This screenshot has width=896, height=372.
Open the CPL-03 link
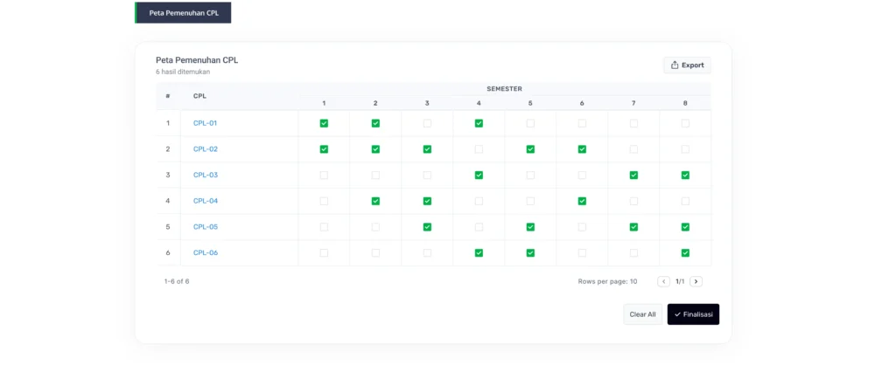(x=205, y=176)
